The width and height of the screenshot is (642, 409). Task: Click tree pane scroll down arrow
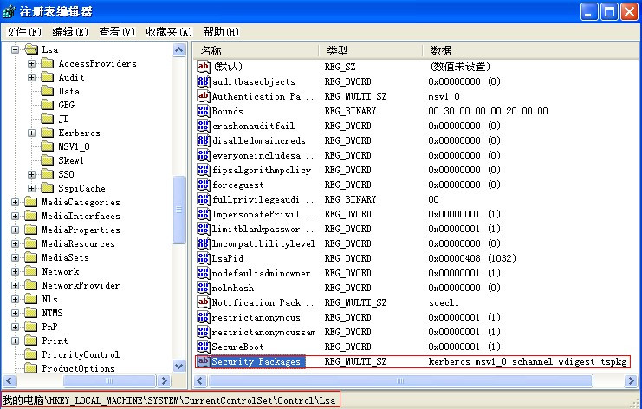[179, 366]
